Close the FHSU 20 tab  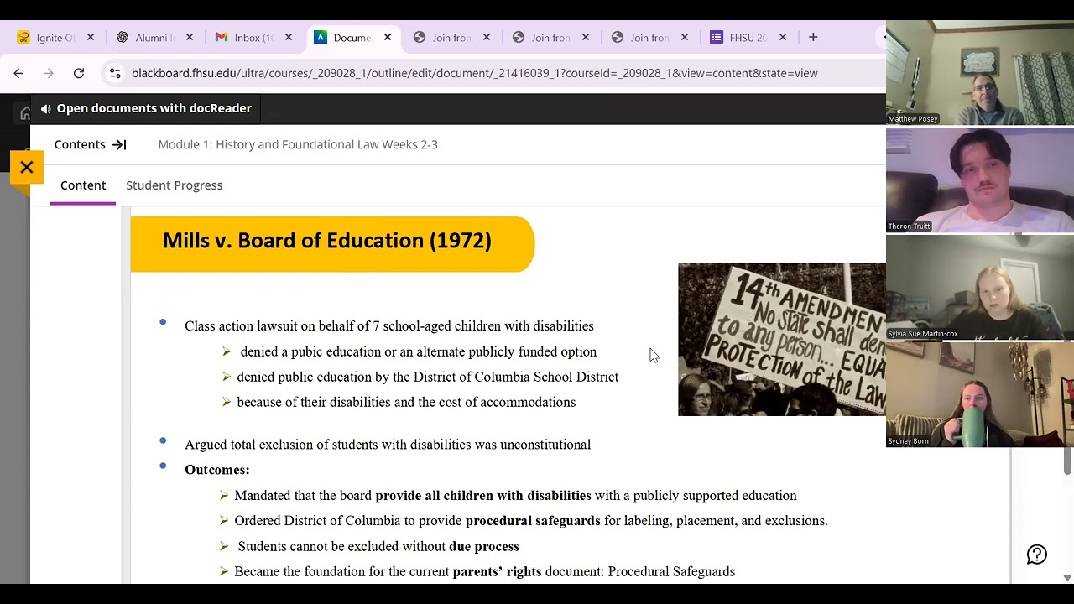[x=783, y=37]
